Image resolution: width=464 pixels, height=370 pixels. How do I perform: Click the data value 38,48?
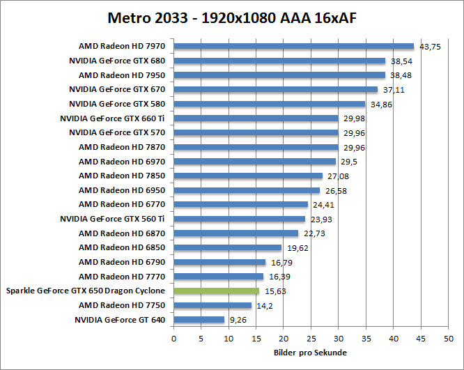[x=401, y=75]
